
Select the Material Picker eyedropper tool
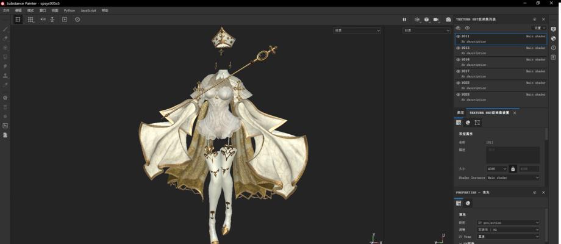pyautogui.click(x=5, y=85)
